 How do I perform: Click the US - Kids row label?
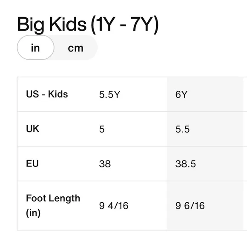click(x=47, y=94)
